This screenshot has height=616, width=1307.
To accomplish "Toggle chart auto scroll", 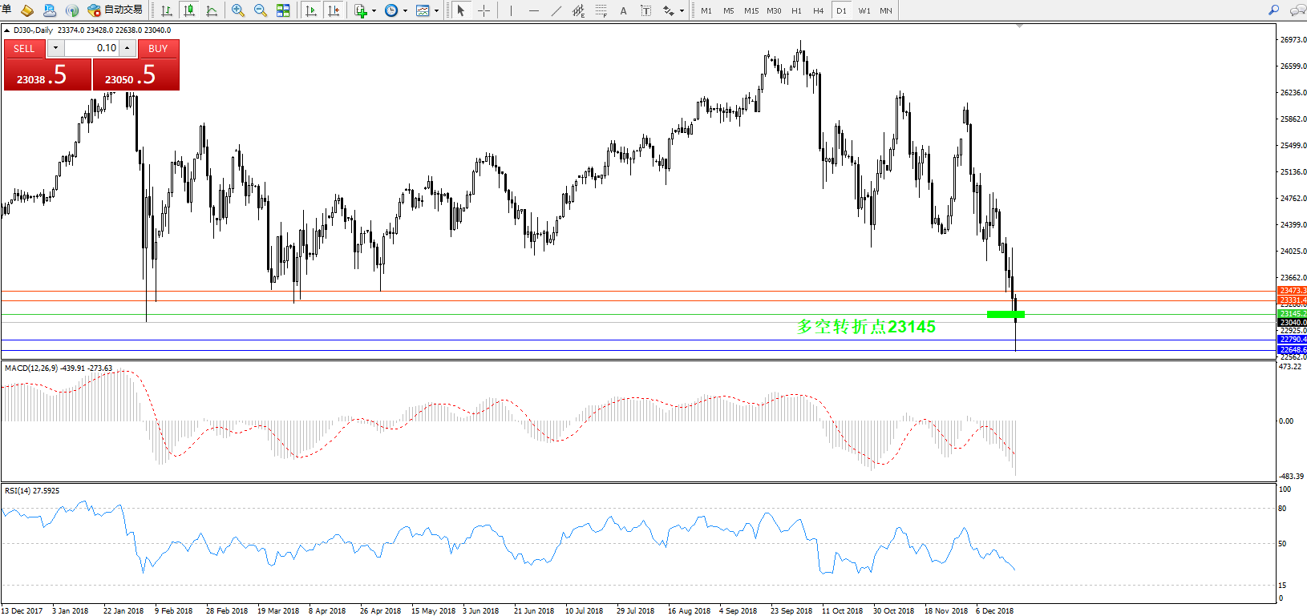I will click(x=311, y=10).
